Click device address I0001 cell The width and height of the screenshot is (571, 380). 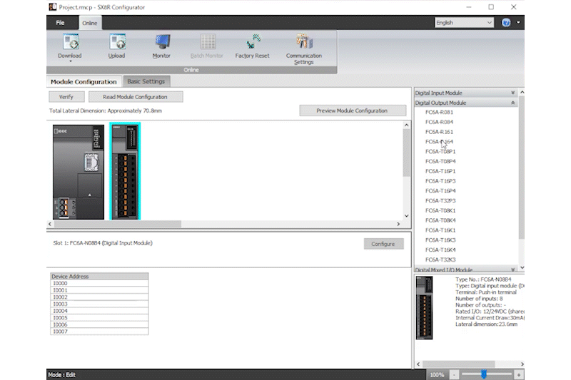99,290
